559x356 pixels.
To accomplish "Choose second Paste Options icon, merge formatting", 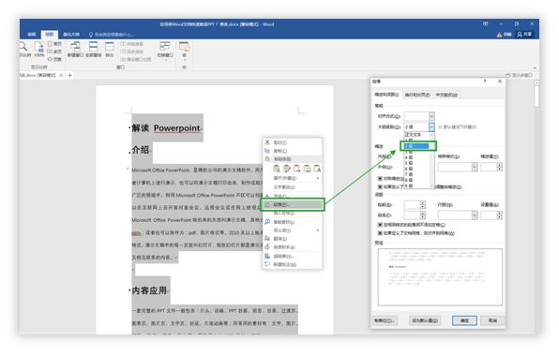I will [x=287, y=169].
